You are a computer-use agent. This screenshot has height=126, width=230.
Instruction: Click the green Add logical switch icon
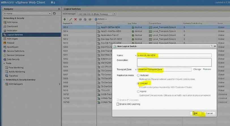tap(65, 19)
